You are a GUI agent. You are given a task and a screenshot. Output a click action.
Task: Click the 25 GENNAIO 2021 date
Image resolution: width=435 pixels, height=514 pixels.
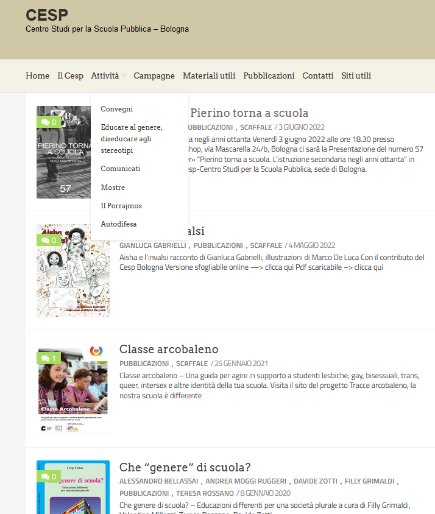click(x=241, y=364)
